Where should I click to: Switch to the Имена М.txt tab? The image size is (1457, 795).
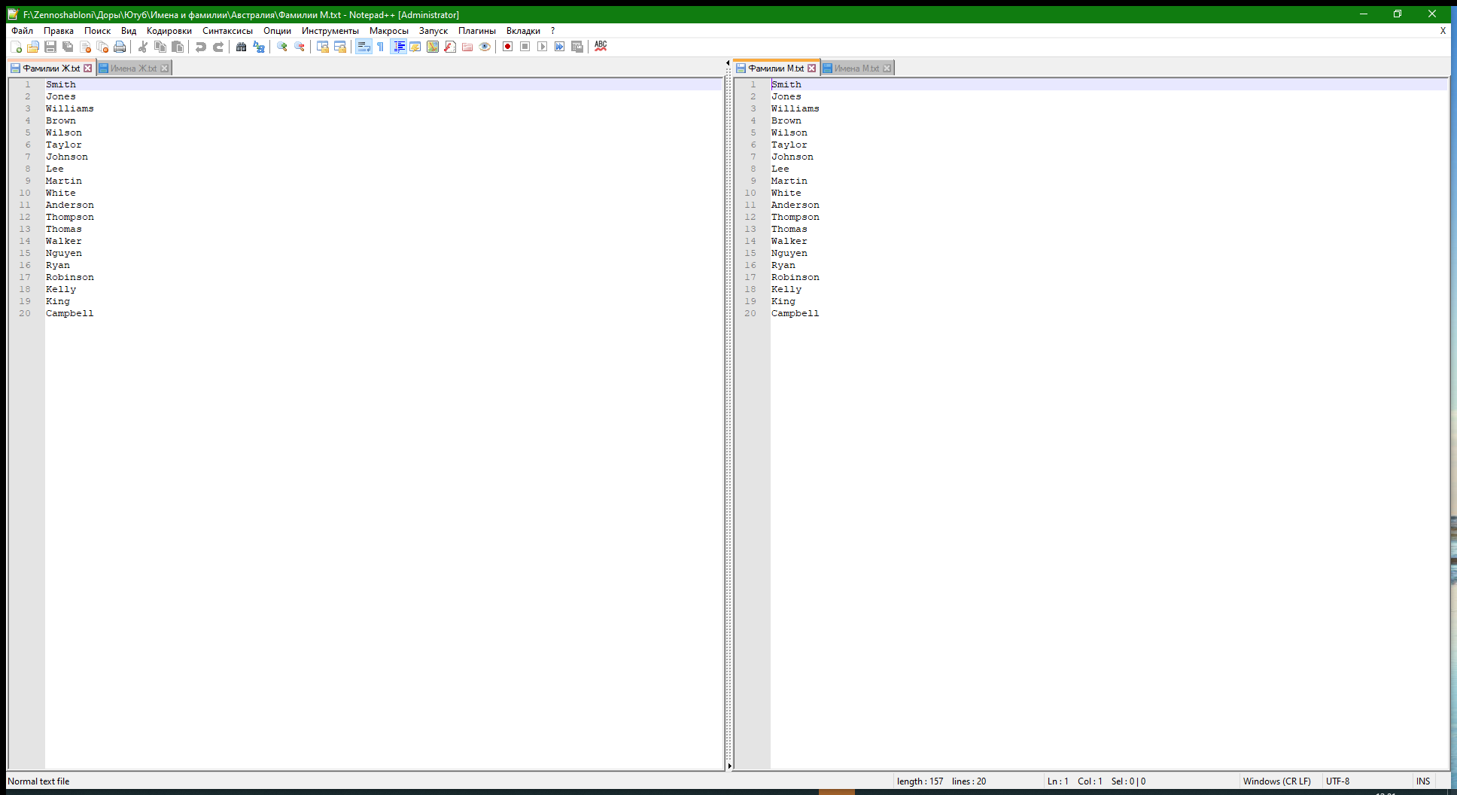coord(856,69)
